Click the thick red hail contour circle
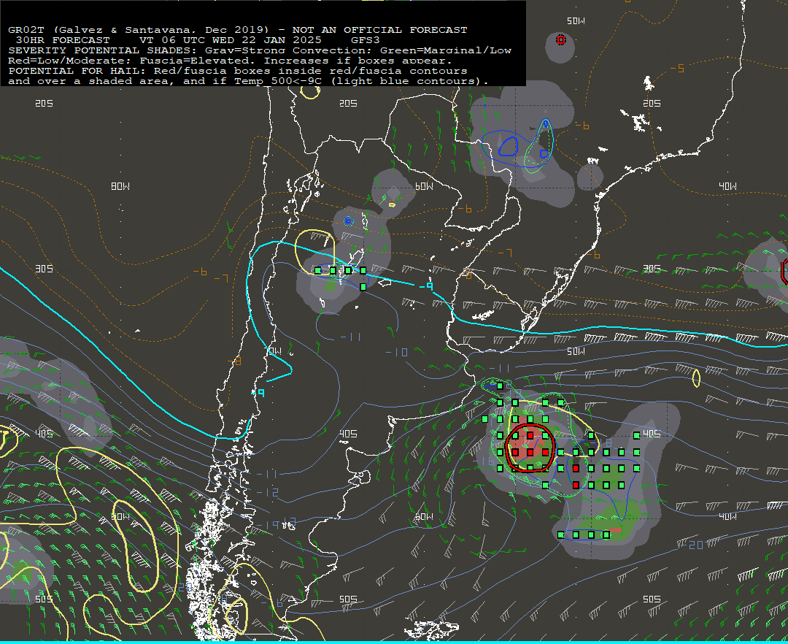The width and height of the screenshot is (788, 644). click(530, 448)
